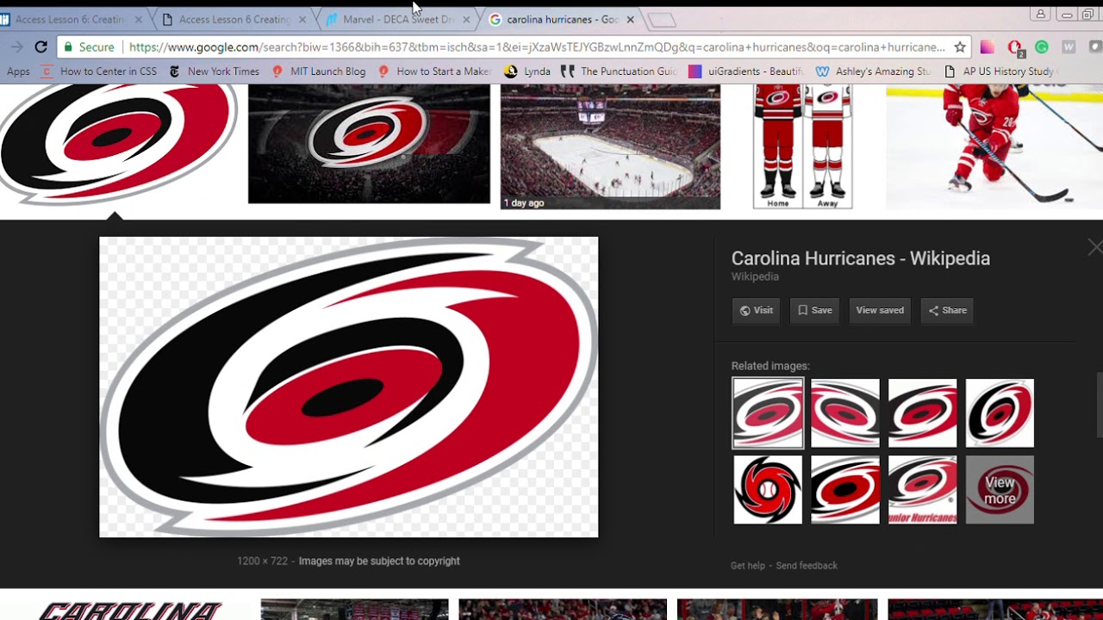Screen dimensions: 1103x620
Task: Close the Marvel - DECA tab
Action: tap(466, 19)
